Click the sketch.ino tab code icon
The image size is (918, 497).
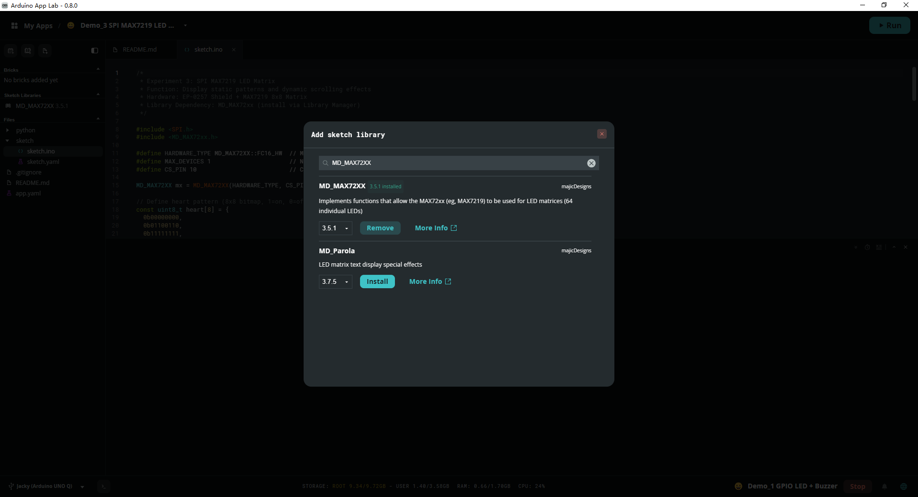[x=187, y=50]
